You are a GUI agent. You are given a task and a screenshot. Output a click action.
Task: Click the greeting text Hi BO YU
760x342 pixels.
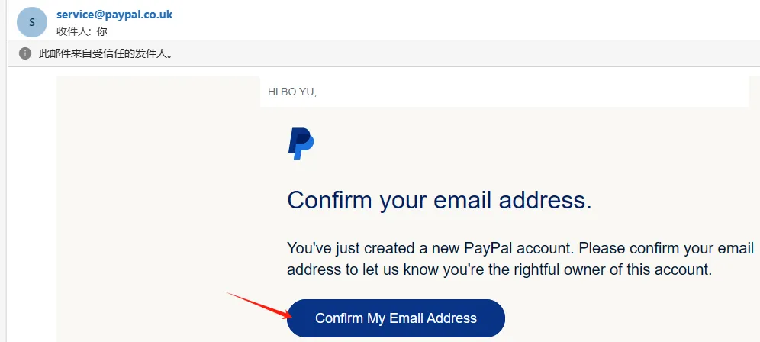pos(291,92)
